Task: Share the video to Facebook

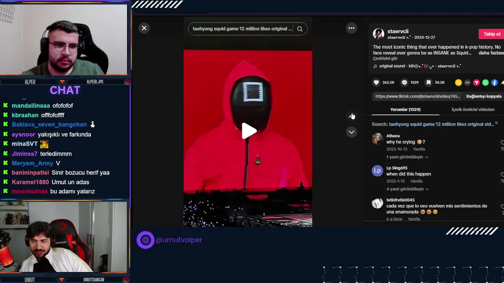Action: pyautogui.click(x=495, y=83)
